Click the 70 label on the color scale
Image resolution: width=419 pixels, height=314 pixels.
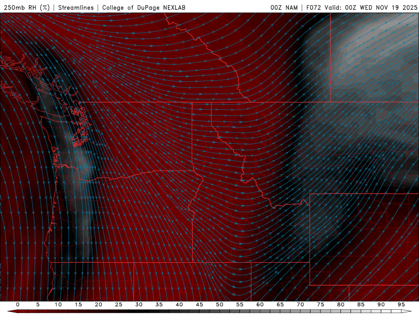pyautogui.click(x=300, y=305)
